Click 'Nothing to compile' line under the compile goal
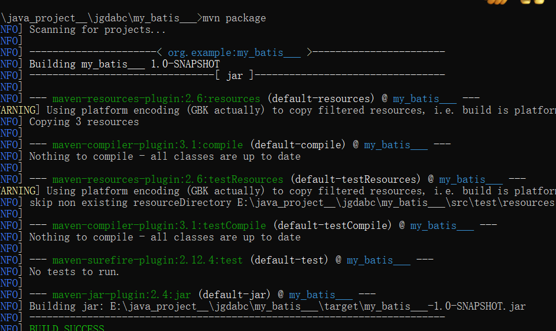This screenshot has height=331, width=556. point(165,156)
